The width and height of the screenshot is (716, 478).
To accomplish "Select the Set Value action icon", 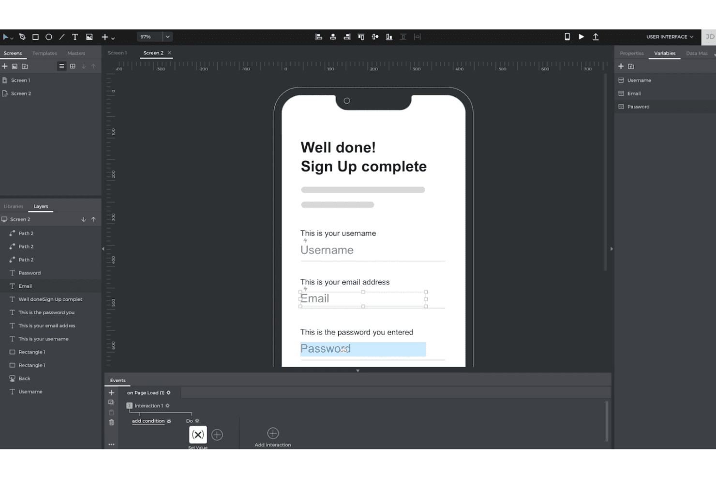I will [198, 434].
